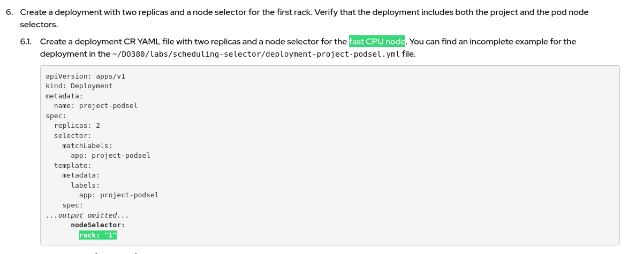This screenshot has height=254, width=629.
Task: Click app: project-podsel under matchLabels
Action: click(110, 156)
